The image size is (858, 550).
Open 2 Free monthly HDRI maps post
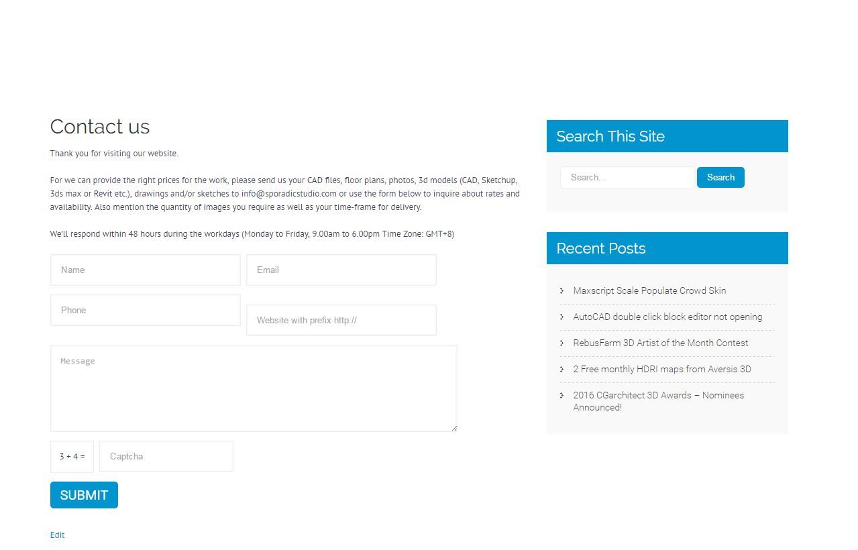coord(662,369)
